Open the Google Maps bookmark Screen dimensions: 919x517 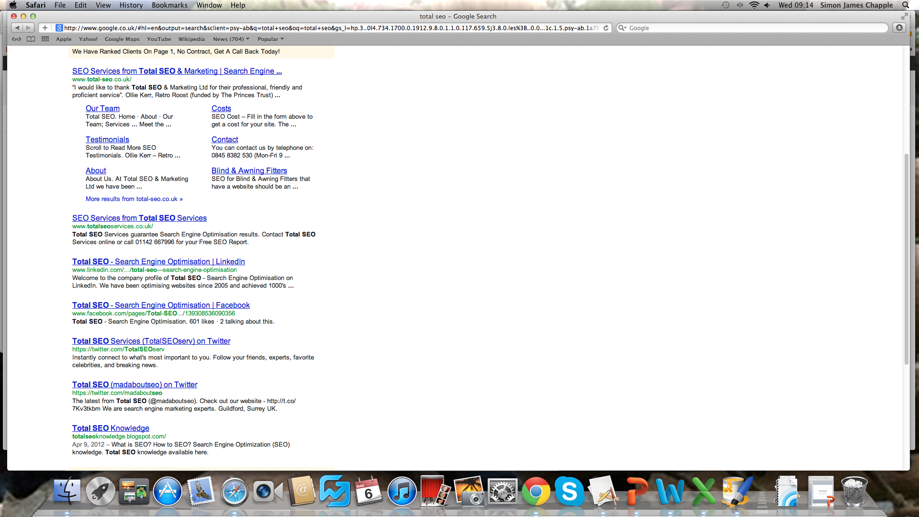(x=122, y=39)
